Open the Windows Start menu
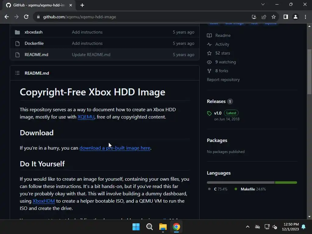312x234 pixels. (x=136, y=227)
